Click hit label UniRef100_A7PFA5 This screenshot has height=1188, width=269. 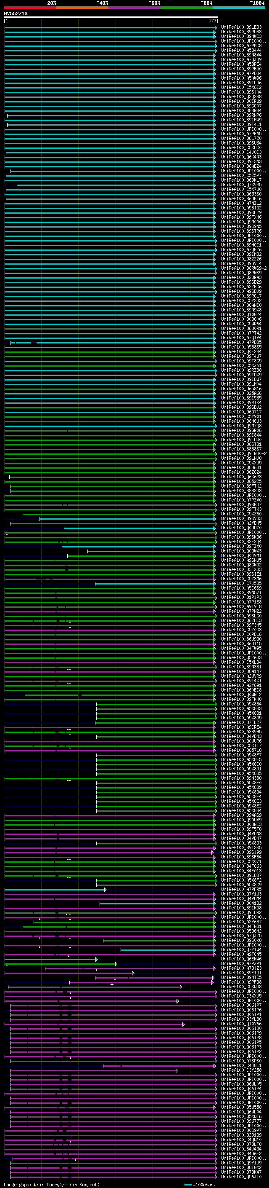click(x=241, y=134)
